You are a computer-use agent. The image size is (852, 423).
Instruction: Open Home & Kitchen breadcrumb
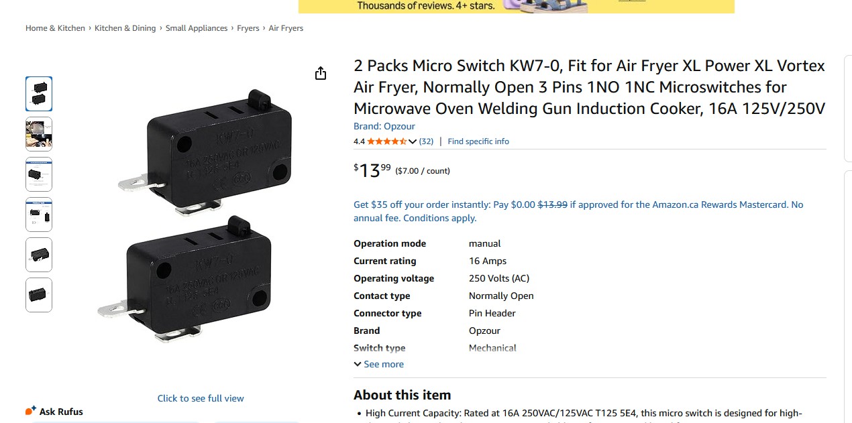(55, 28)
